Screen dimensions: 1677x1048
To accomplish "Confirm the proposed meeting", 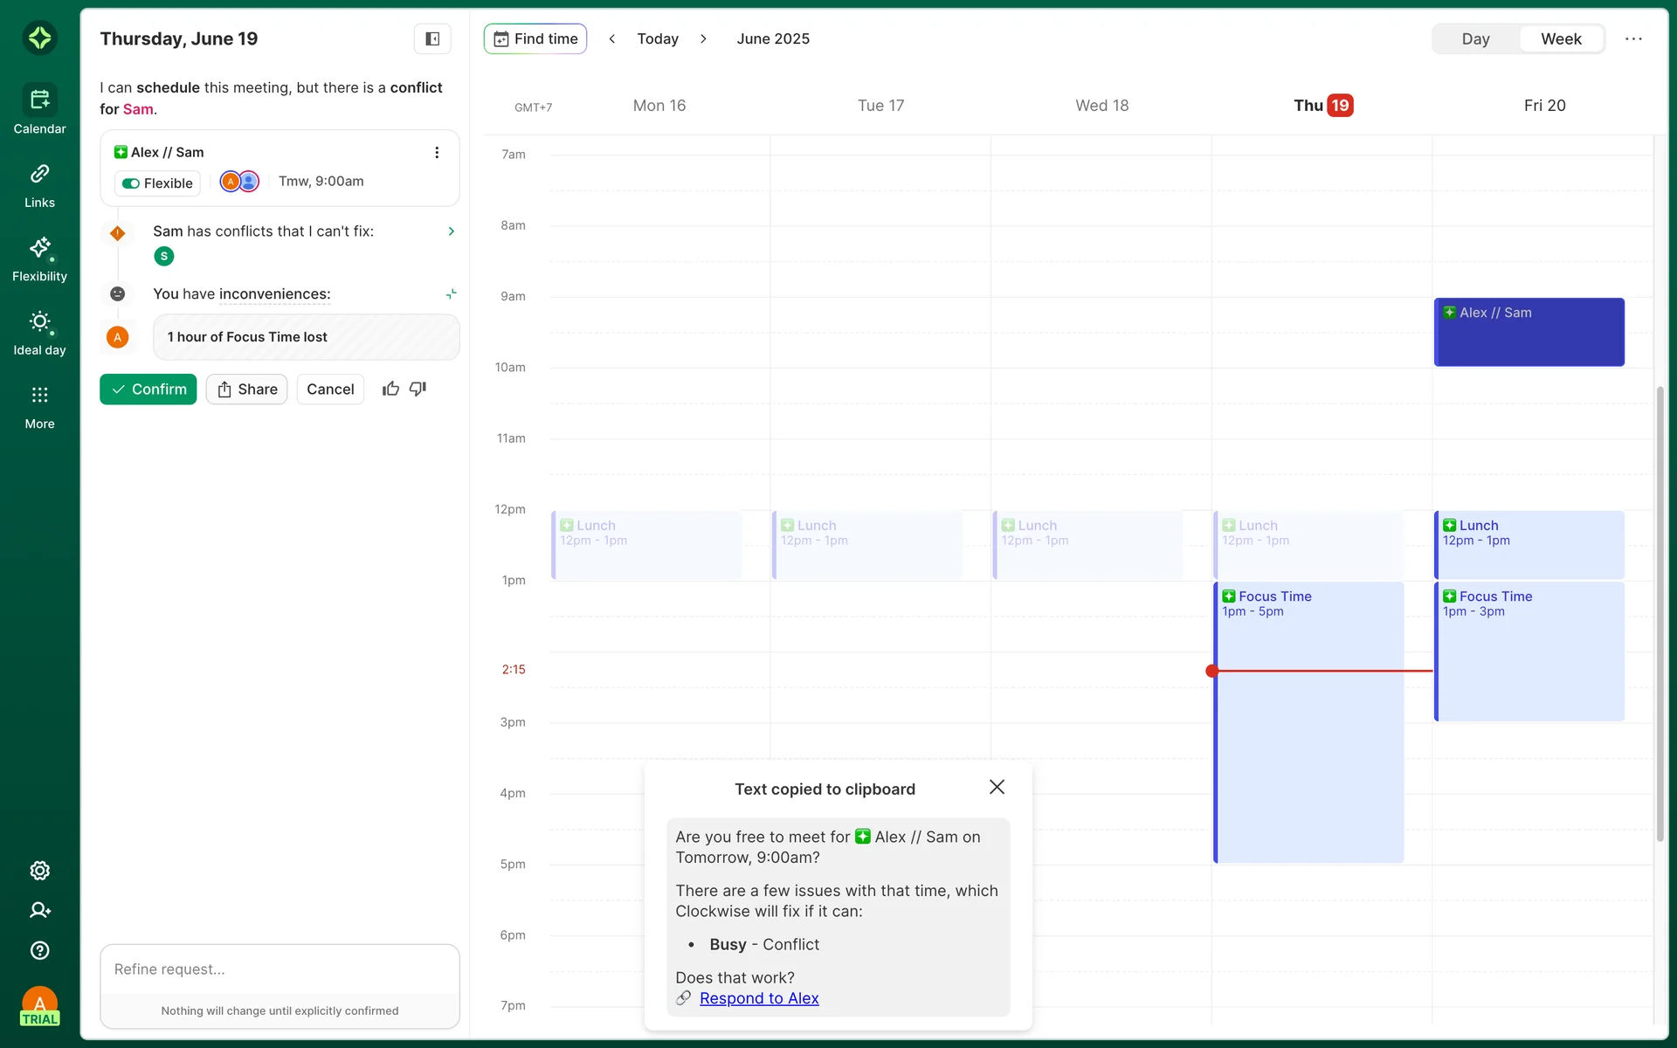I will (148, 390).
